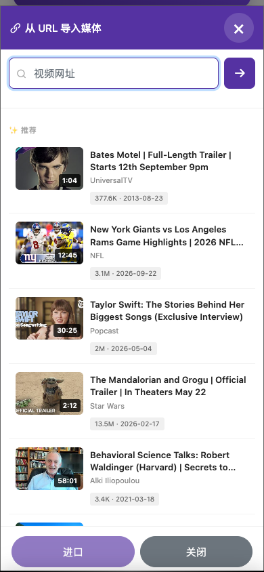This screenshot has width=264, height=572.
Task: Click the search magnifier icon in URL field
Action: tap(22, 74)
